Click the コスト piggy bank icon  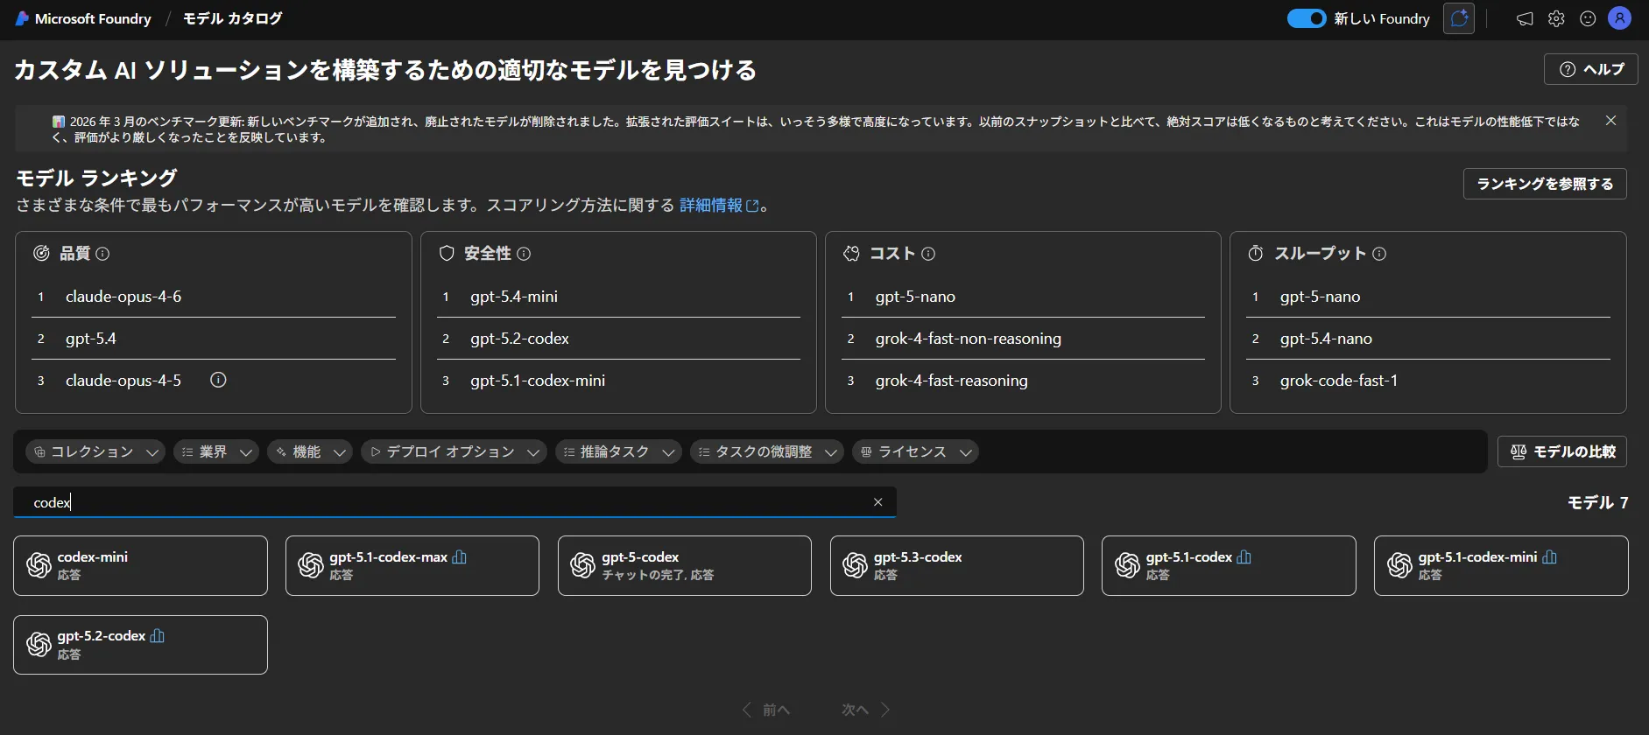coord(851,254)
